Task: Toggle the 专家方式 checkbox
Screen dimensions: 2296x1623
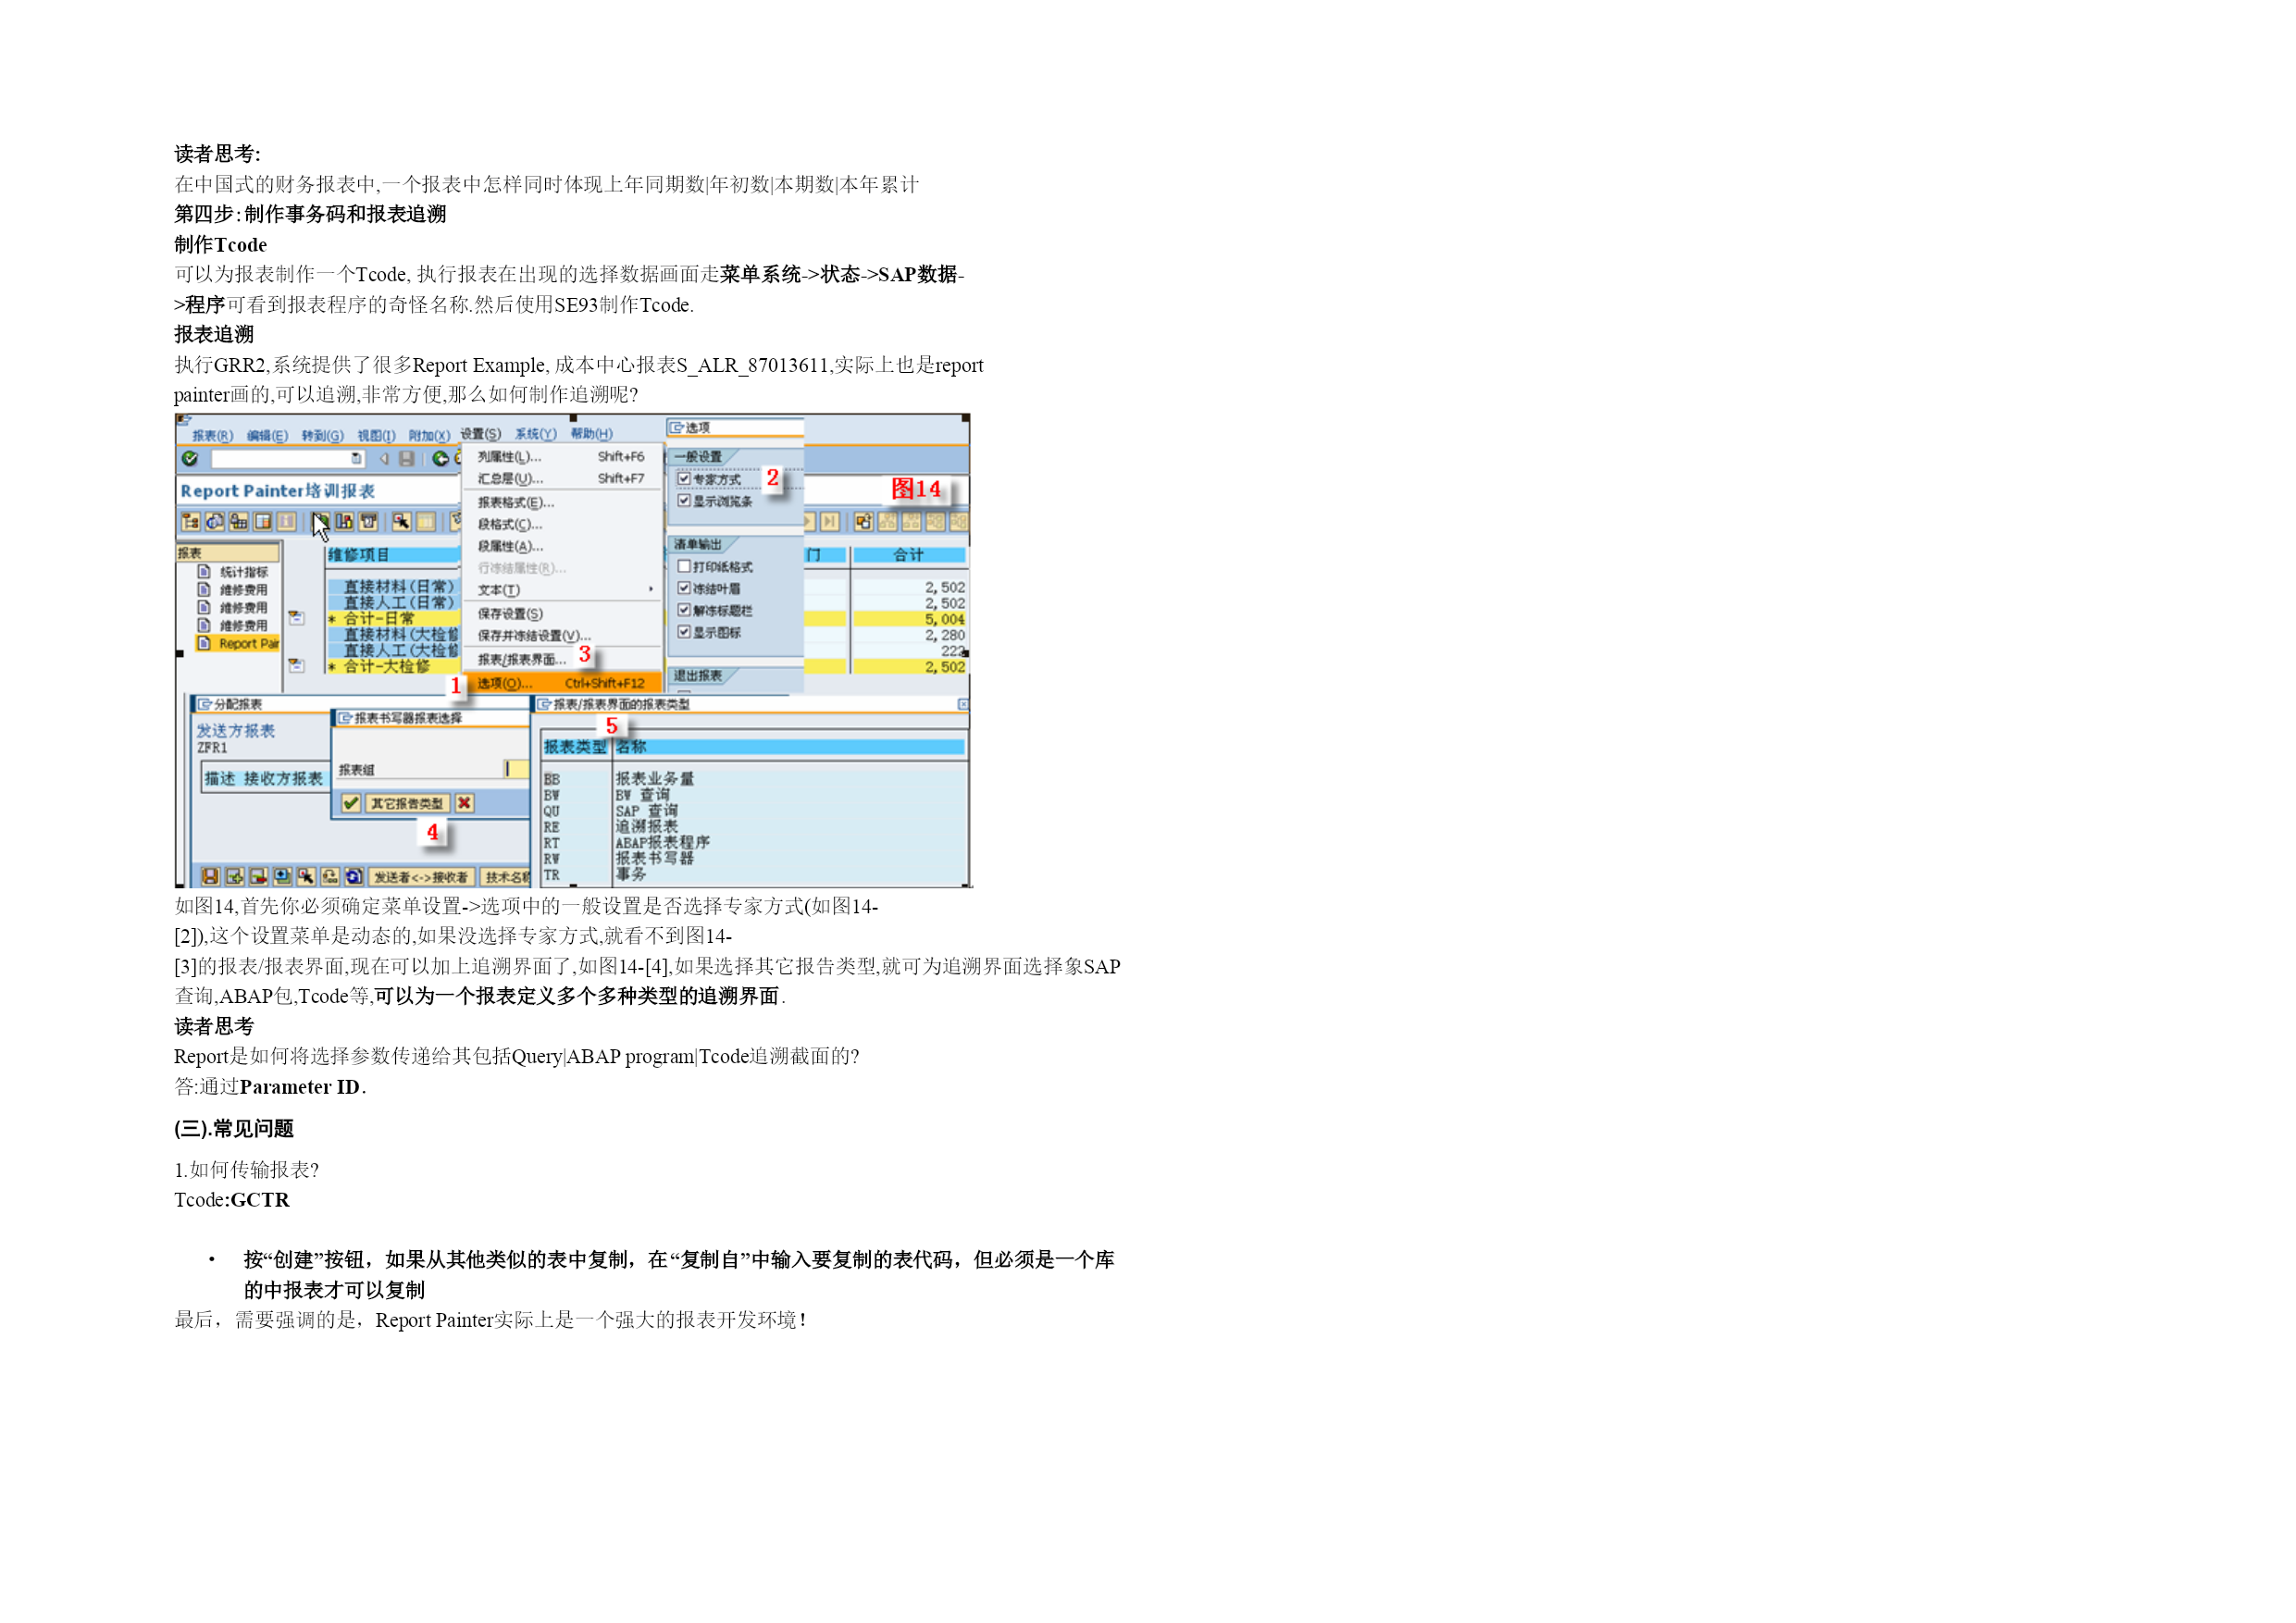Action: point(684,479)
